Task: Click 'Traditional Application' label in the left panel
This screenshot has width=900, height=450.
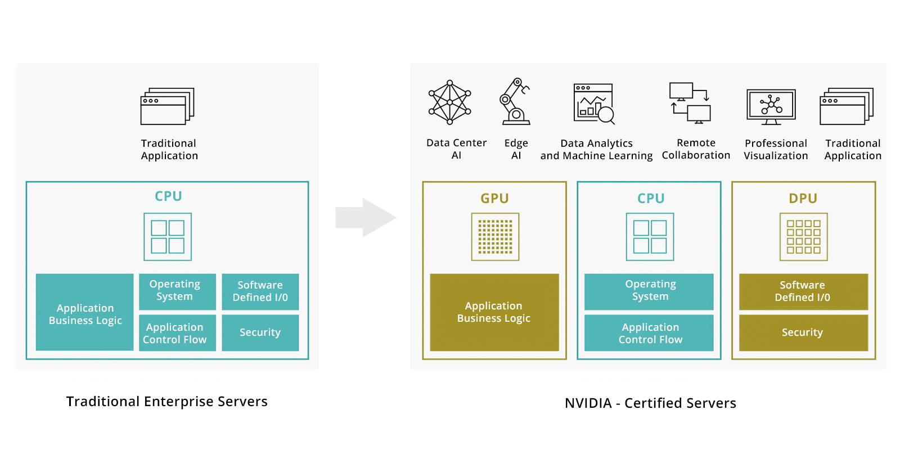Action: pyautogui.click(x=169, y=150)
